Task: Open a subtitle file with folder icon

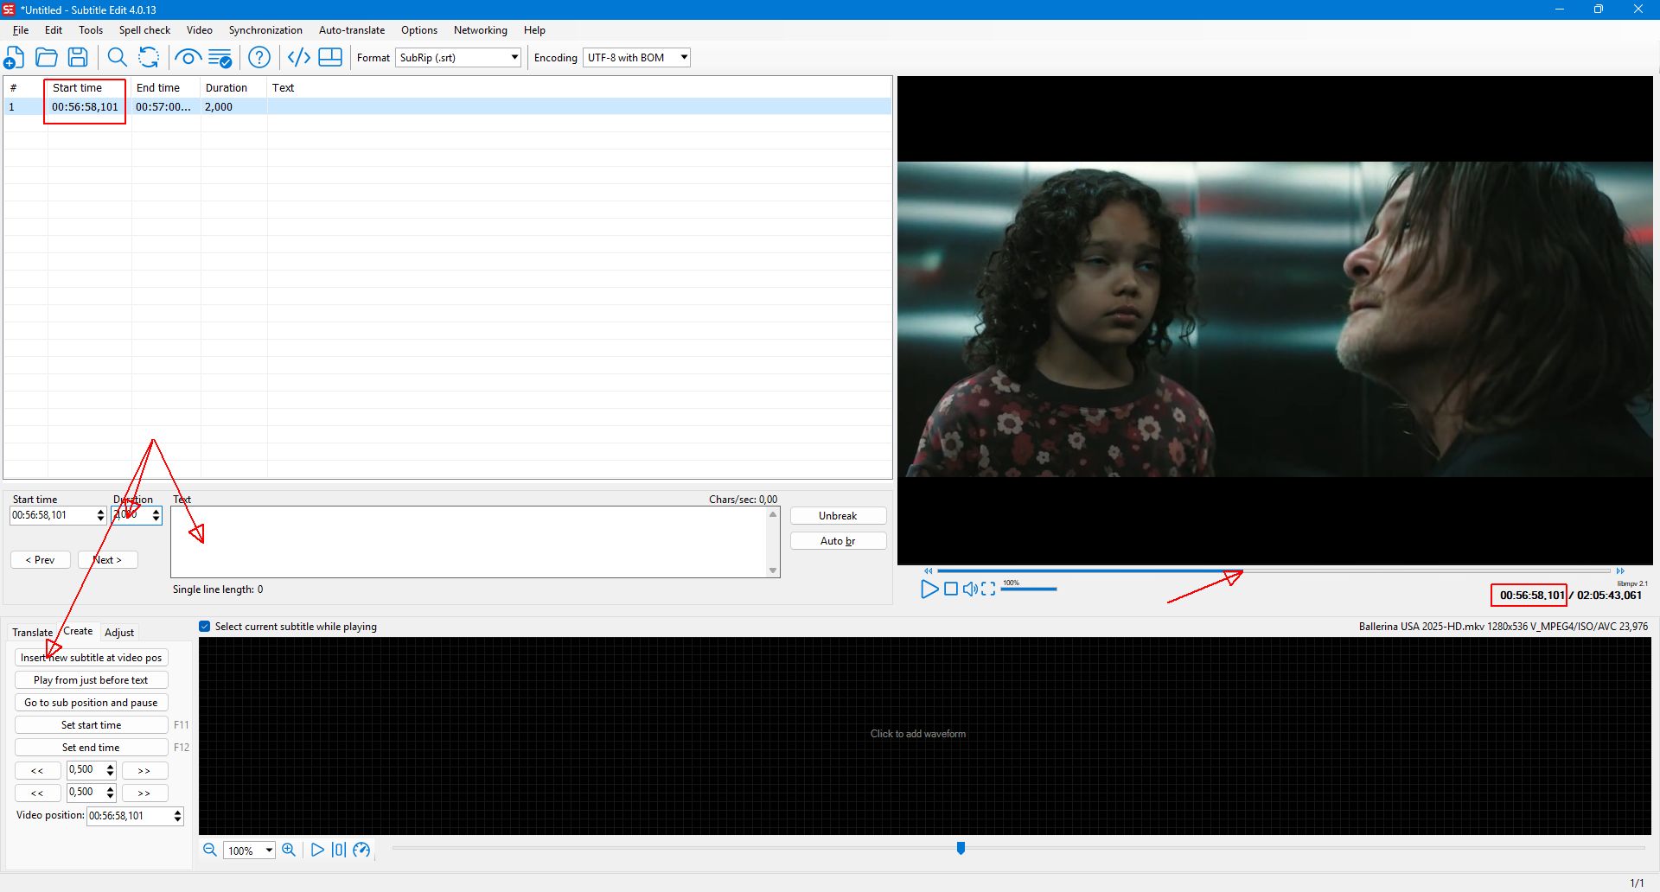Action: click(47, 58)
